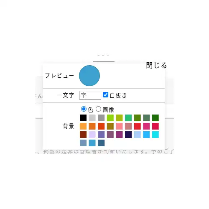Select the magenta pink color swatch

click(x=146, y=126)
